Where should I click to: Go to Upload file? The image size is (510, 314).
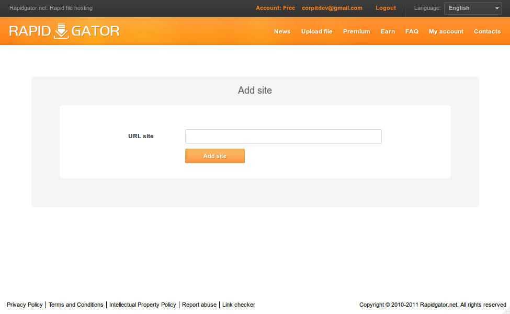pos(316,31)
